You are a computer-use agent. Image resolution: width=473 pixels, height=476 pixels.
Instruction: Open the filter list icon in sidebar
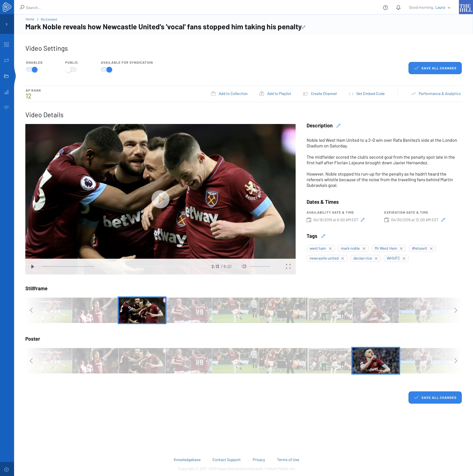pos(6,108)
